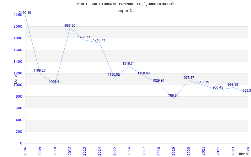Select the 2190.19 data label
The width and height of the screenshot is (251, 157).
(x=25, y=13)
